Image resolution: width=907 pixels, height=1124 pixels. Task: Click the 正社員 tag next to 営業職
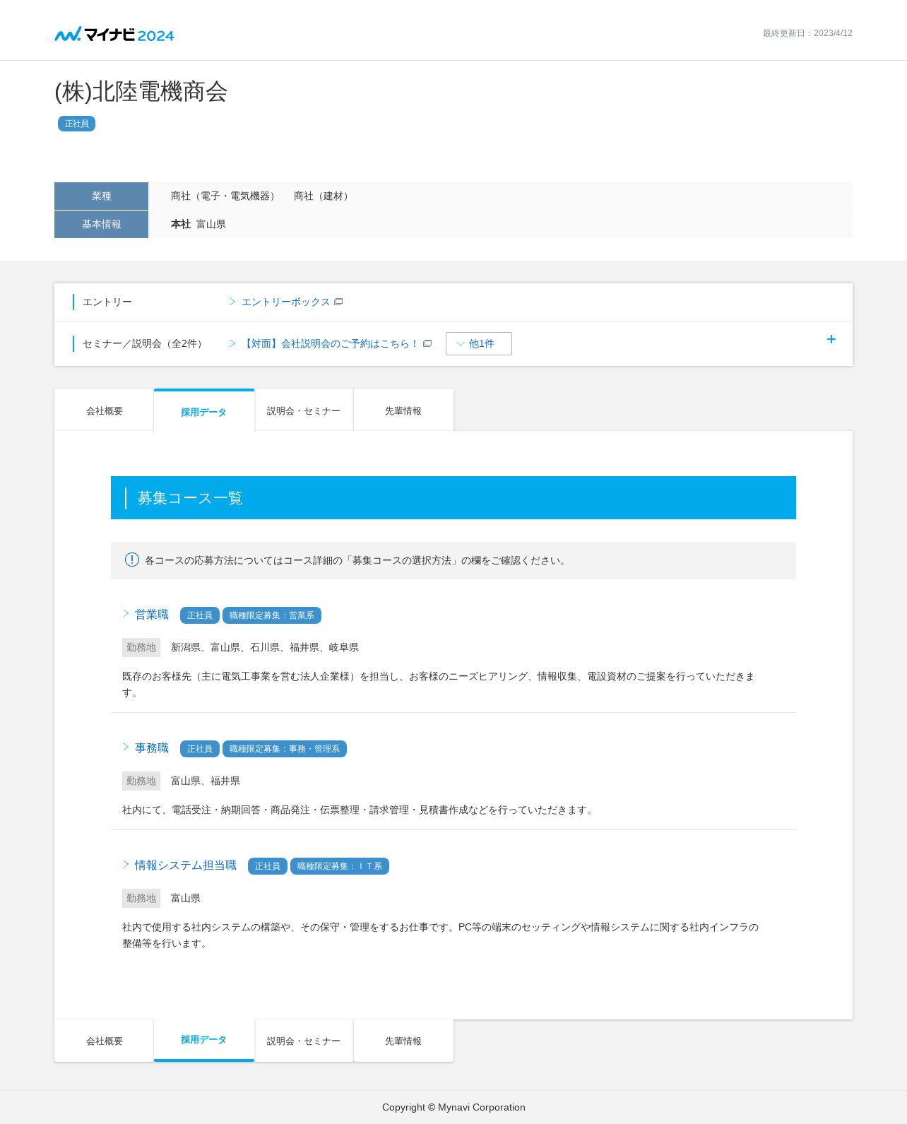coord(200,615)
